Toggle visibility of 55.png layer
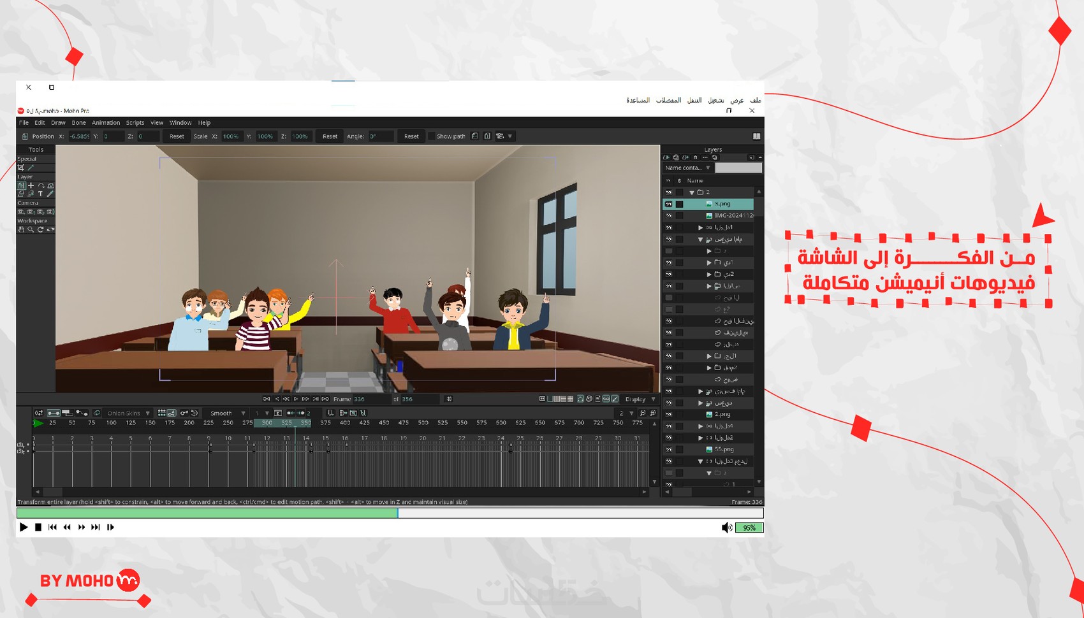 pyautogui.click(x=668, y=449)
